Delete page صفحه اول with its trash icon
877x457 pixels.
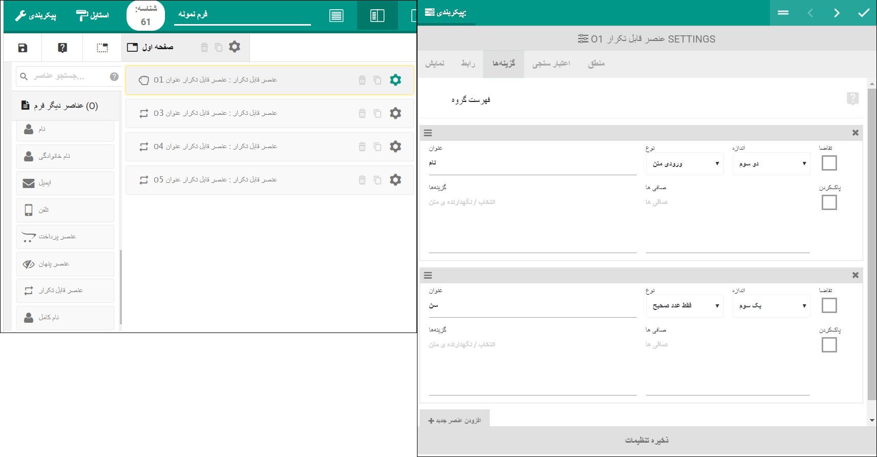point(204,47)
